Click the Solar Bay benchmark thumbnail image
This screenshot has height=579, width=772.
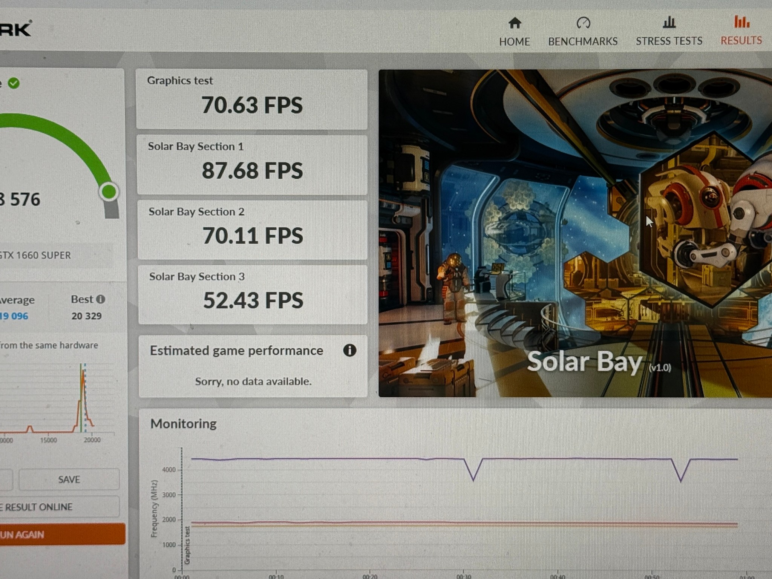coord(575,233)
